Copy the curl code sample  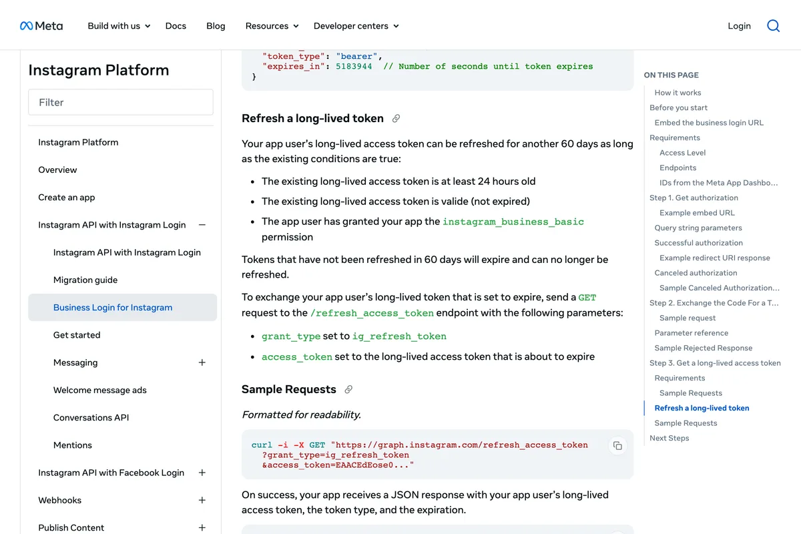617,446
